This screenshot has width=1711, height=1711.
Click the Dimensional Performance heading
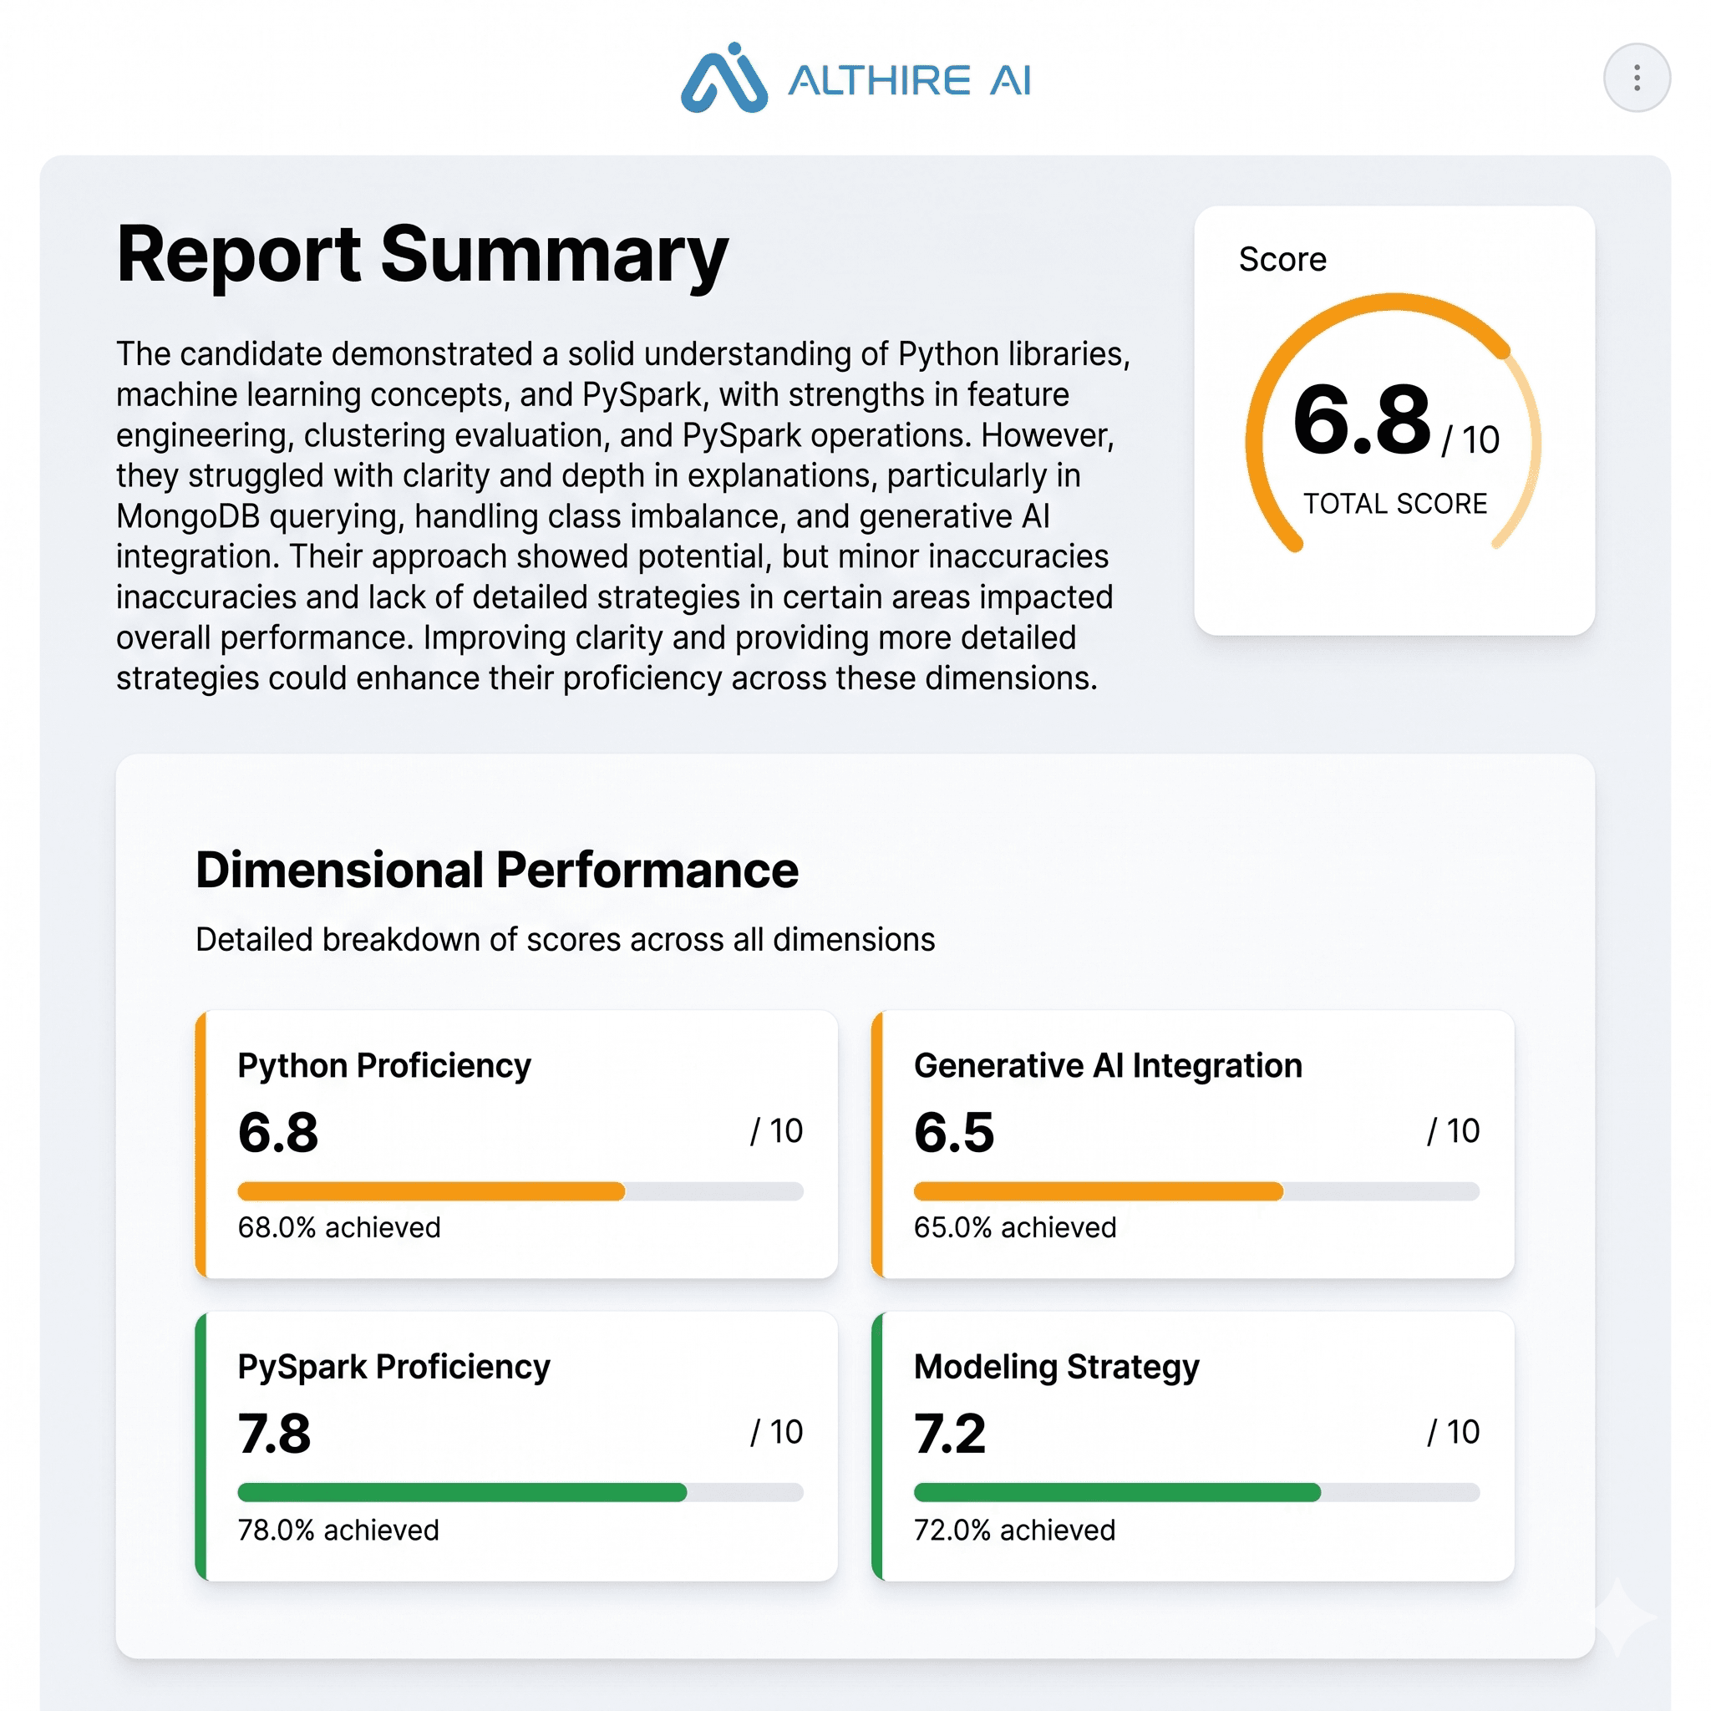497,870
